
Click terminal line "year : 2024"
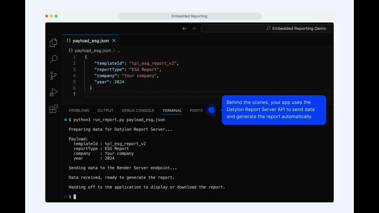point(94,158)
